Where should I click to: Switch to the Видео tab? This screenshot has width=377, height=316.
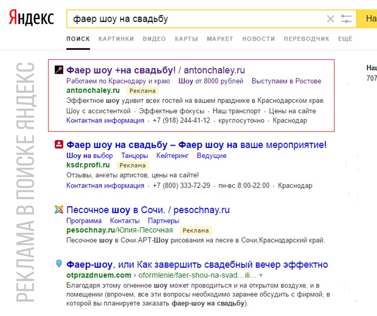tap(154, 39)
